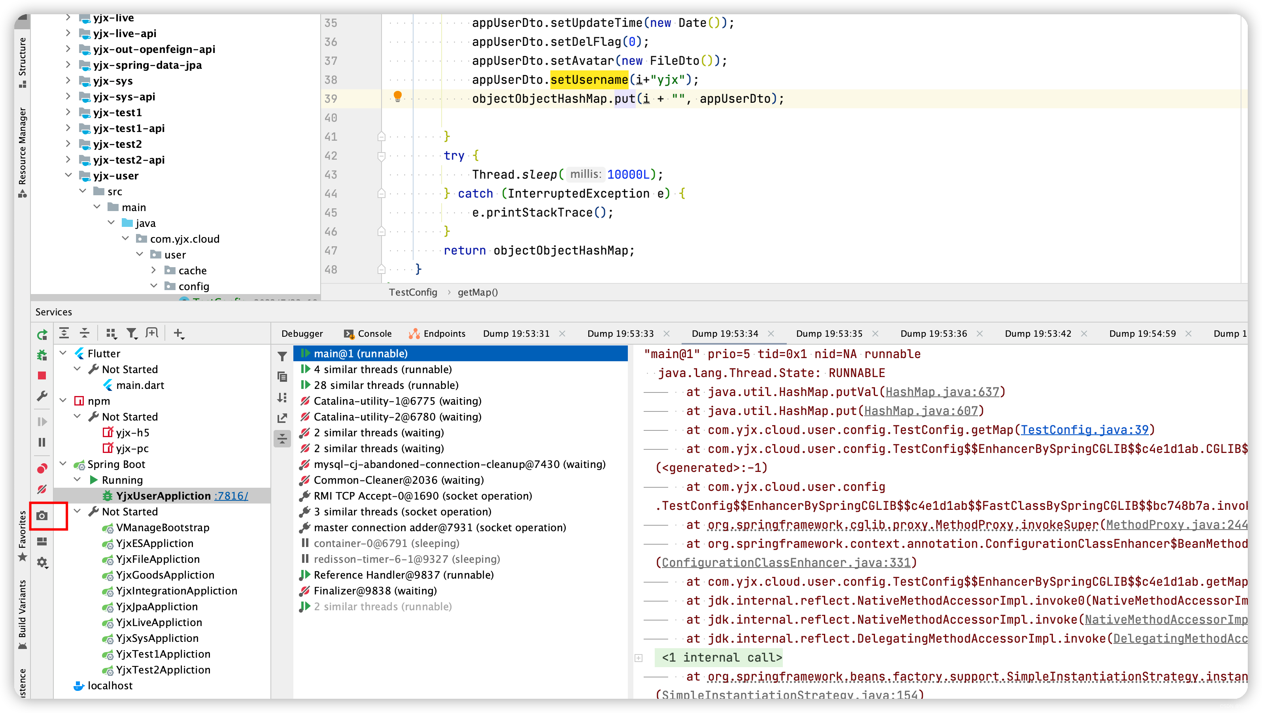
Task: Open the Group By icon in Services
Action: click(x=111, y=334)
